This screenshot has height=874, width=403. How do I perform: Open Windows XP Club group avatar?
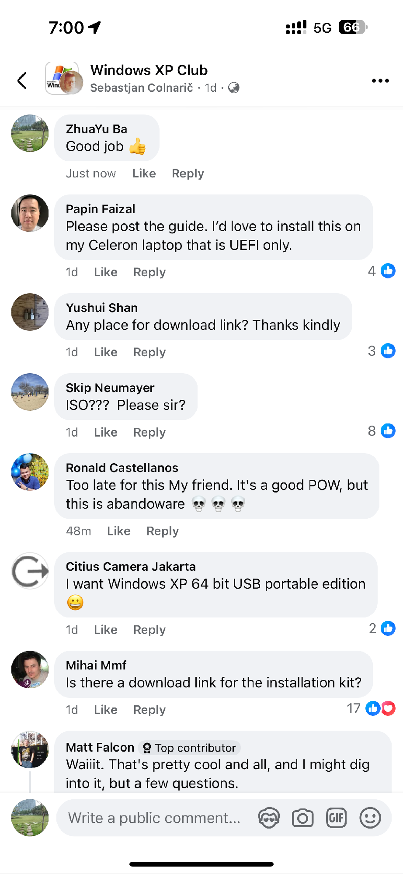64,79
